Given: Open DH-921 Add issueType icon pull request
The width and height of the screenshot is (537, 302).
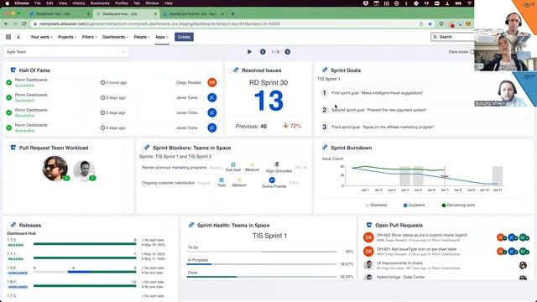Looking at the screenshot, I should click(416, 249).
